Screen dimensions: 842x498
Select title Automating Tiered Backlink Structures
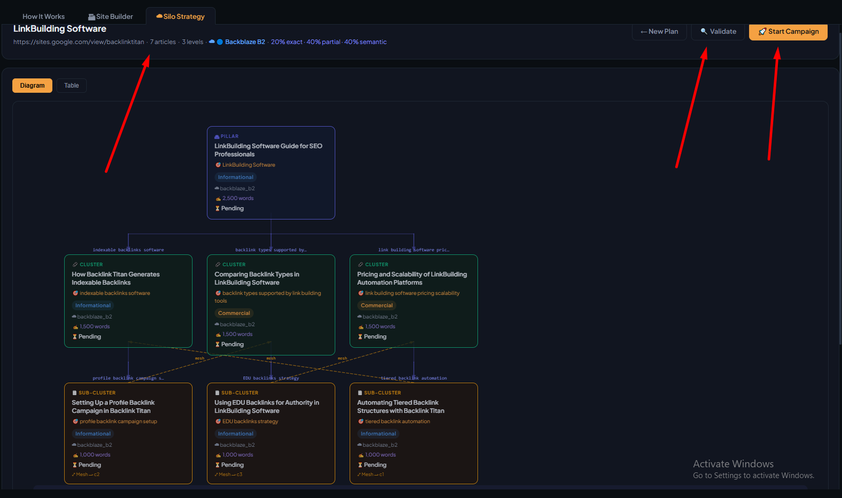point(401,407)
